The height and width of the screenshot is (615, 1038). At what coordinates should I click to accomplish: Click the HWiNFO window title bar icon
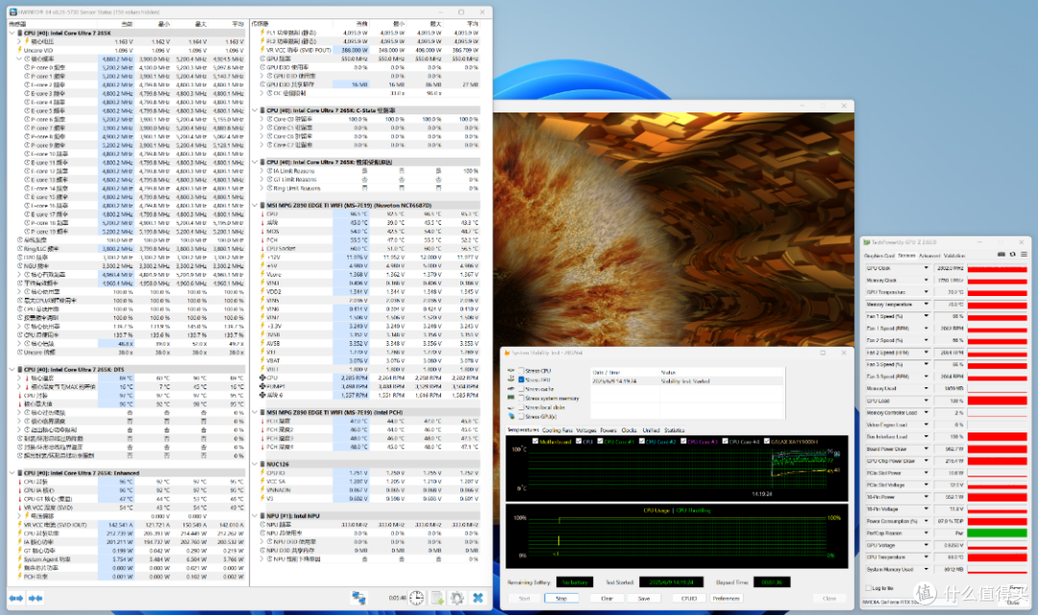pyautogui.click(x=13, y=12)
